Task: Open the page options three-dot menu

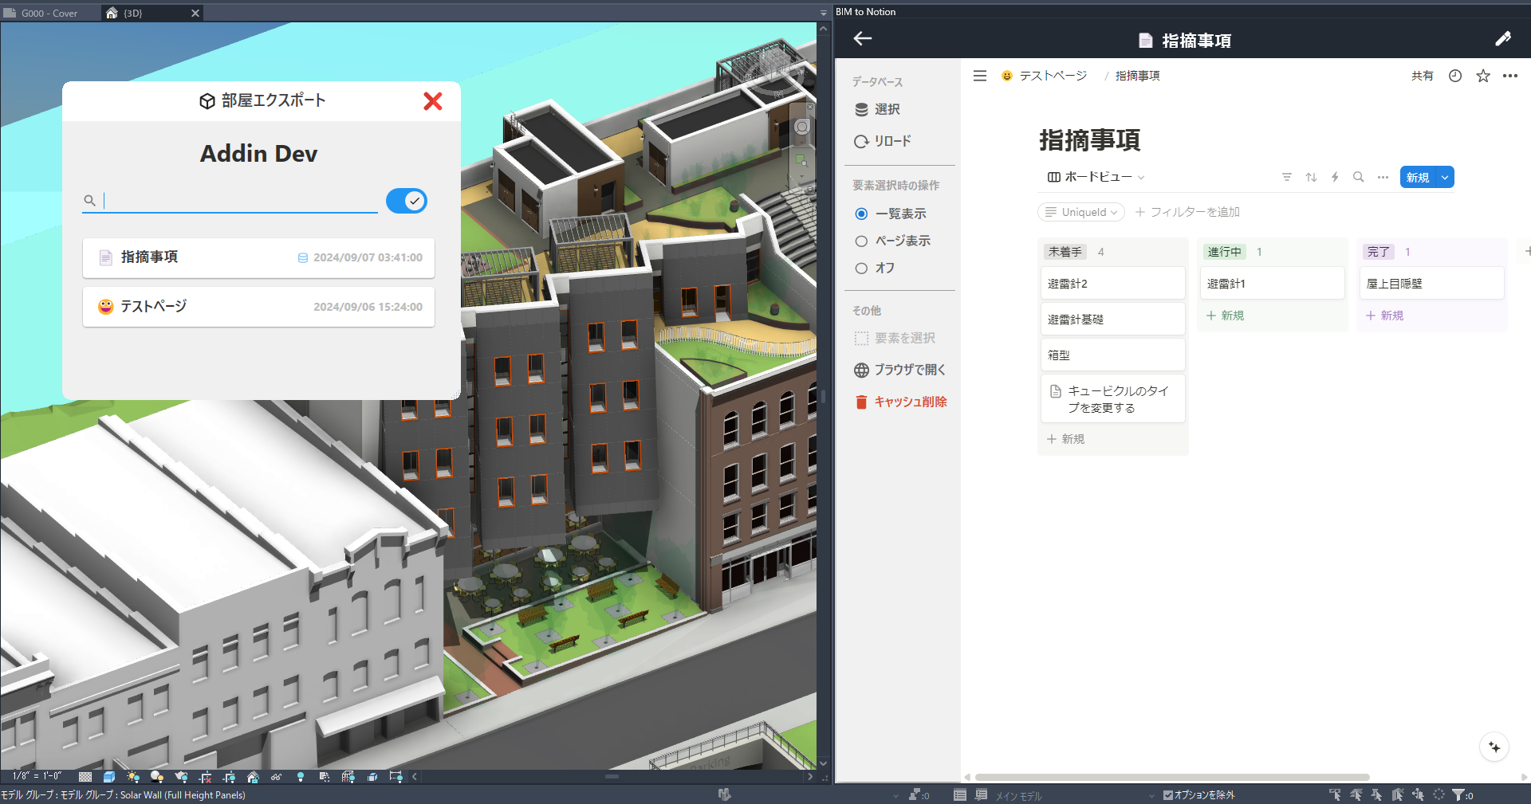Action: pos(1510,76)
